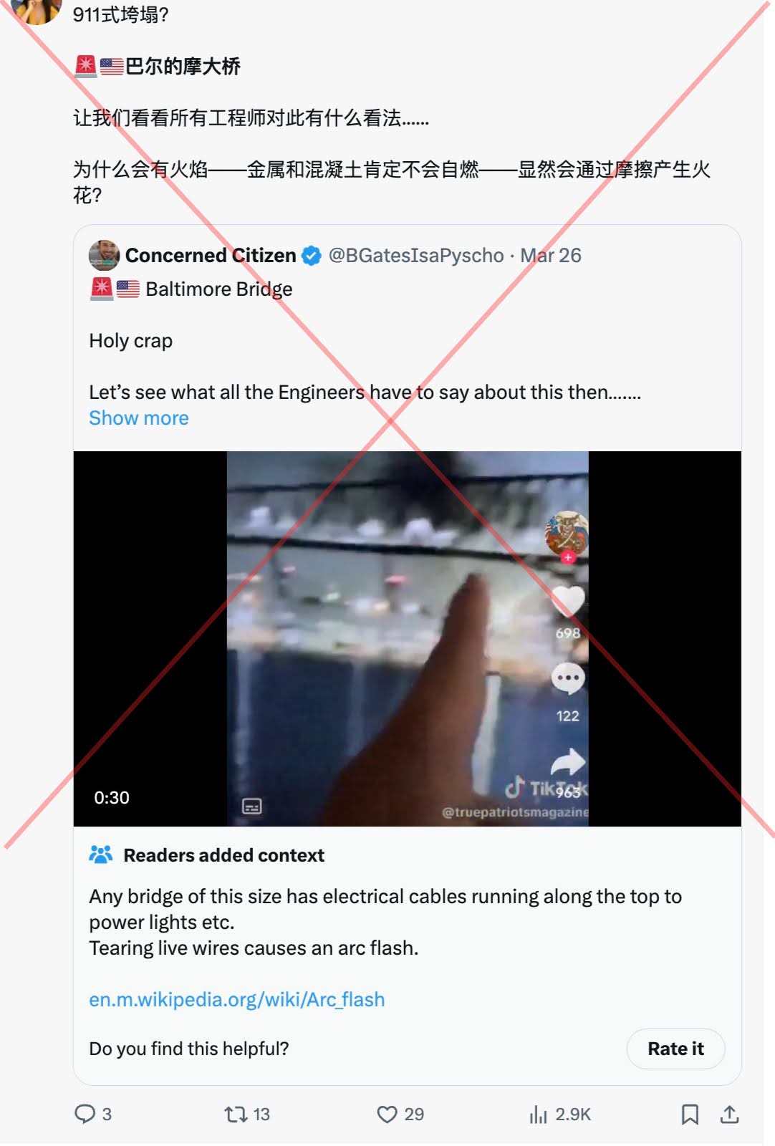The height and width of the screenshot is (1146, 775).
Task: Open the view analytics bar icon
Action: (538, 1114)
